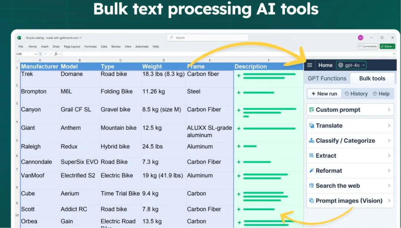Expand the Classify / Categorize chevron
401x228 pixels.
pos(389,140)
